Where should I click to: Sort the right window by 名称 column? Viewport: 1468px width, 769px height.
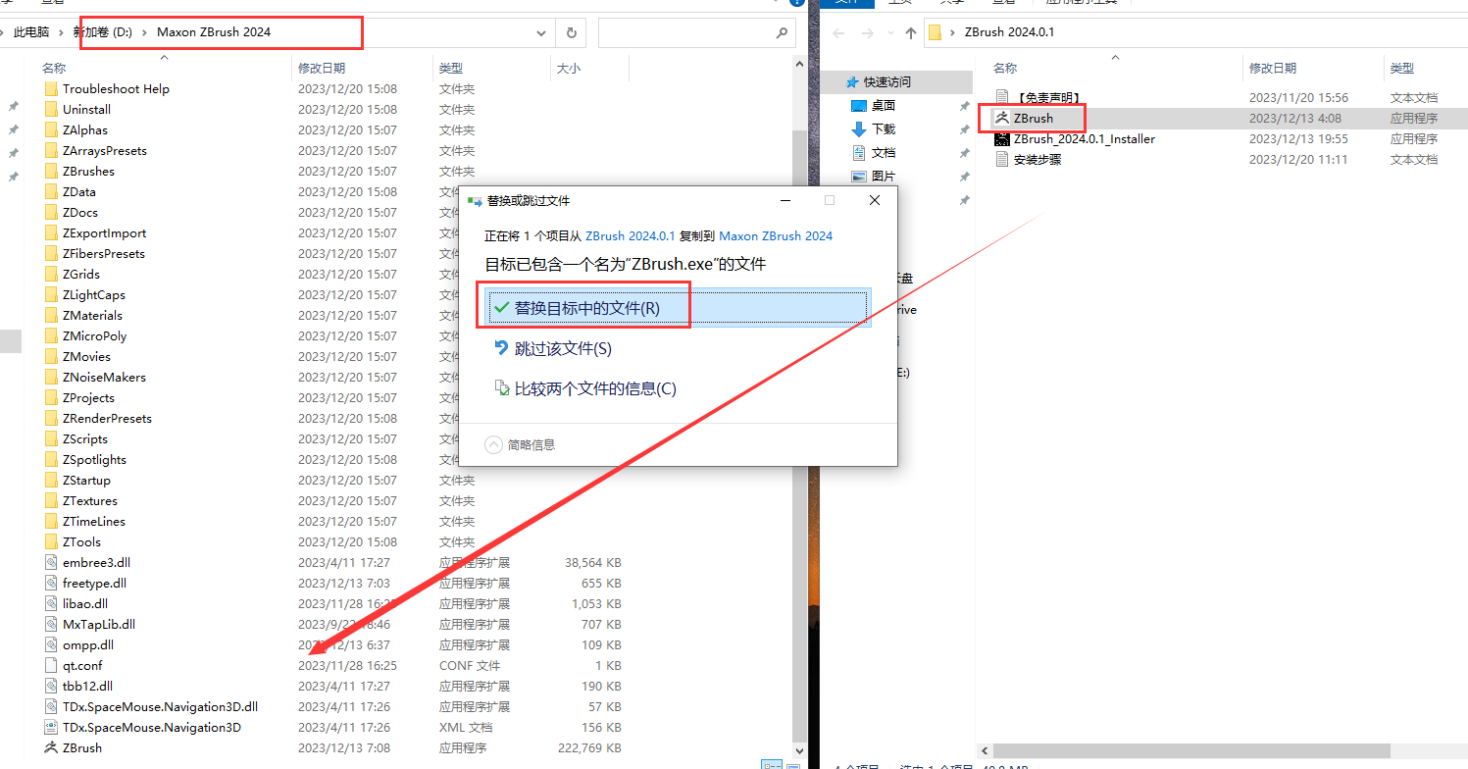click(x=1005, y=68)
